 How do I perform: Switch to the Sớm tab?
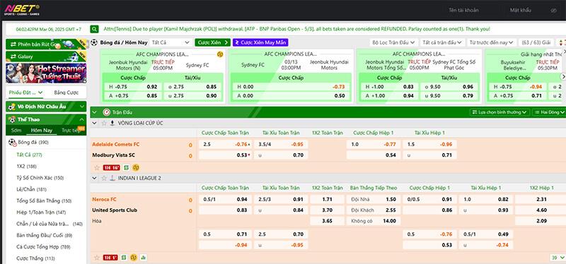pyautogui.click(x=16, y=131)
